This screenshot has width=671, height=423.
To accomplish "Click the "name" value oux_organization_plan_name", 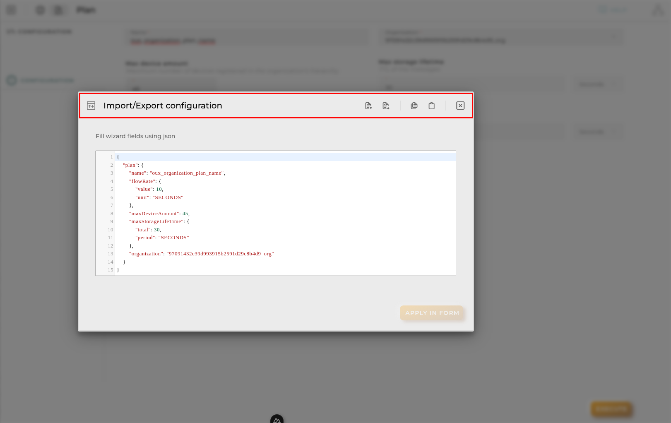I will pos(187,173).
